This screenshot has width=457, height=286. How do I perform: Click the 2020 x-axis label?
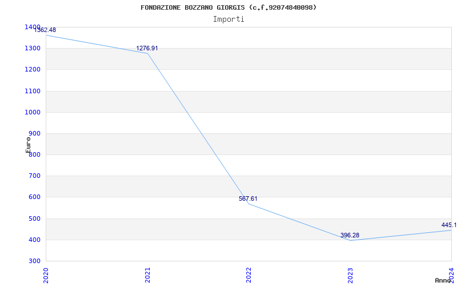[x=46, y=276]
